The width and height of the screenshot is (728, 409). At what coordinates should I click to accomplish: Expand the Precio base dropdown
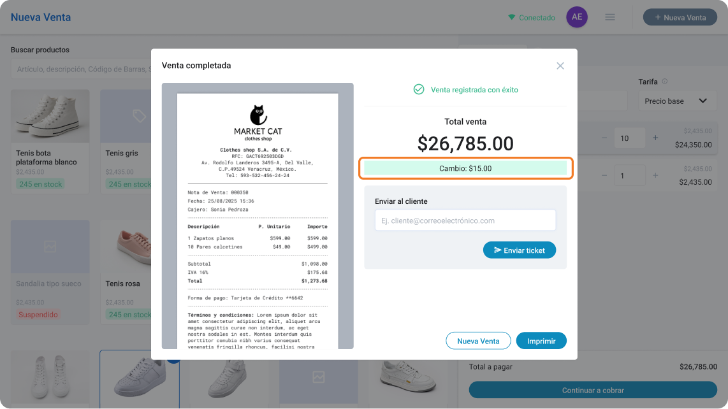click(678, 101)
